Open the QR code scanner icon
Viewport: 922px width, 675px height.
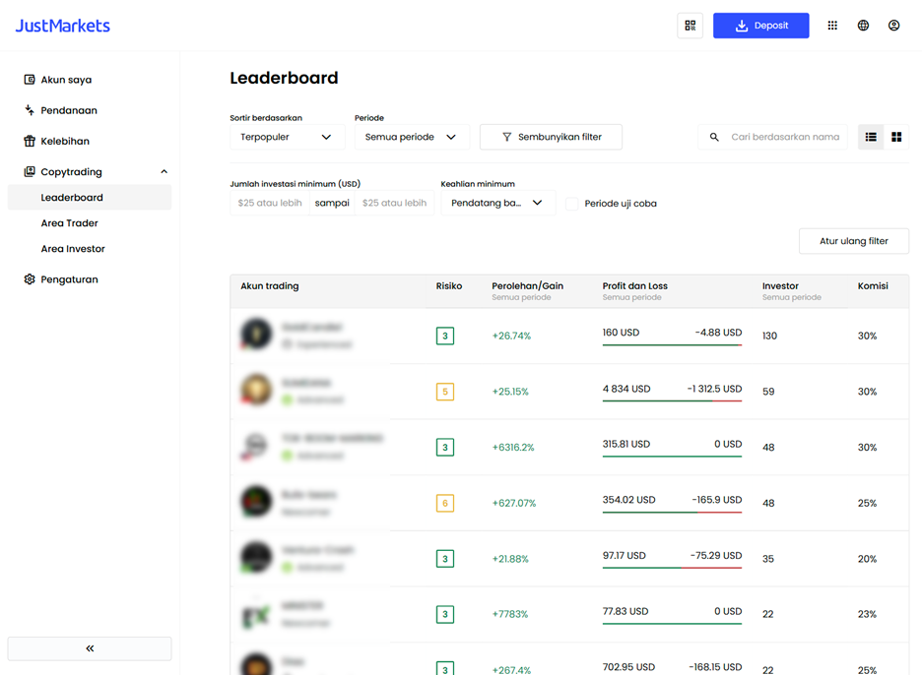point(690,26)
